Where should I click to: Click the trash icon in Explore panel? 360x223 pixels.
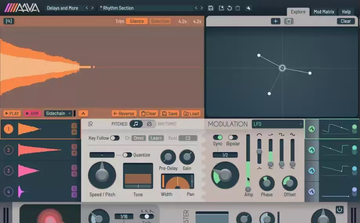289,21
